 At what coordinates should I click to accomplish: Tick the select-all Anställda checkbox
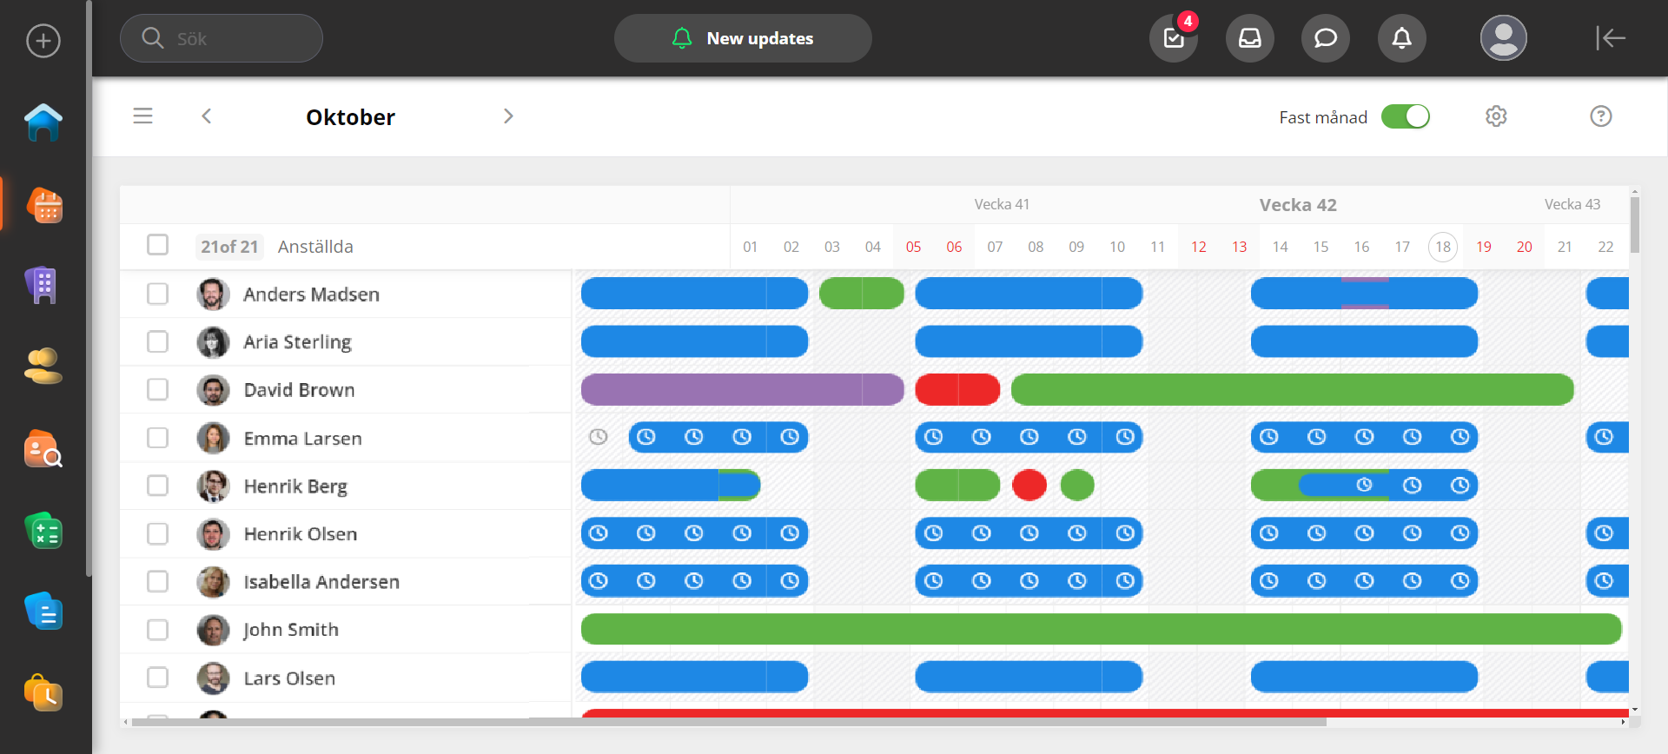click(x=157, y=245)
